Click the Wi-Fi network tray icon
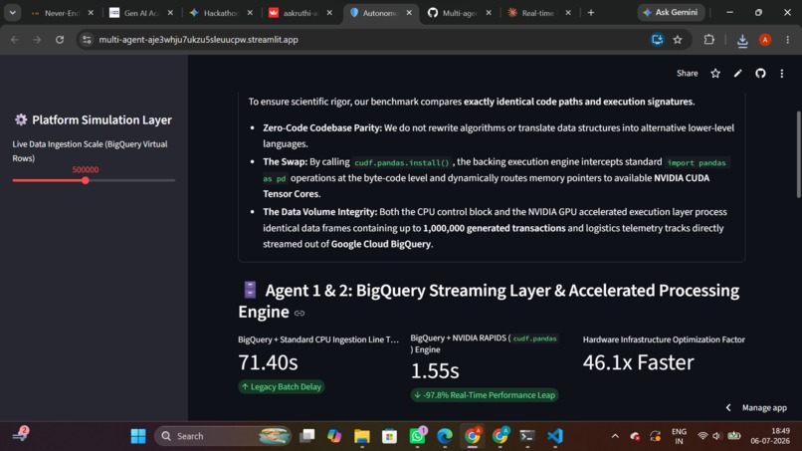Screen dimensions: 802x451 pos(702,436)
